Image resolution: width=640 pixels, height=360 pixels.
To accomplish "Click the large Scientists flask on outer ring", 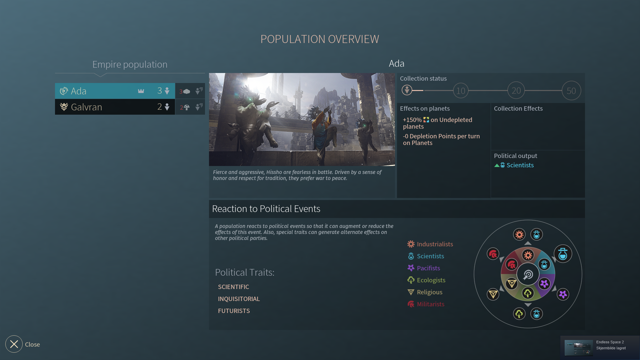I will [x=563, y=254].
